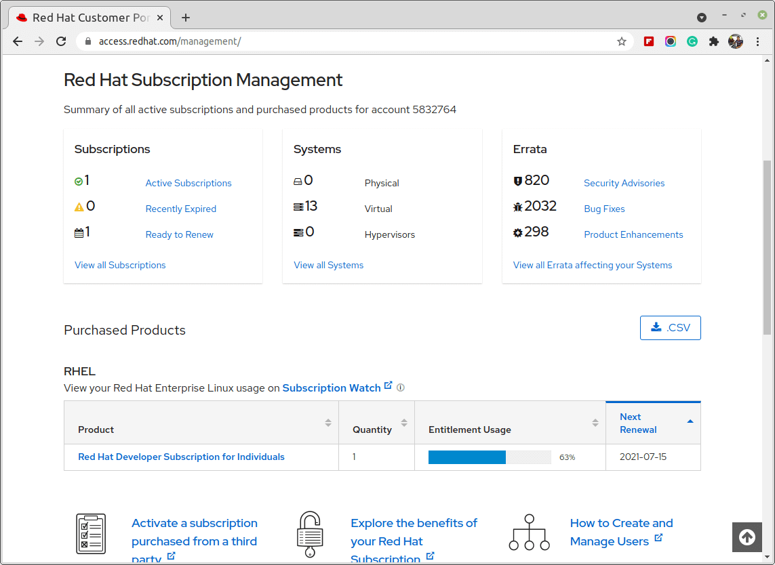Open Red Hat Developer Subscription for Individuals
Viewport: 775px width, 565px height.
pos(182,457)
